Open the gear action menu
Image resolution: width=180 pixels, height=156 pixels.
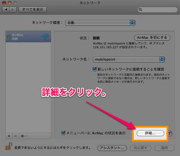(x=23, y=136)
